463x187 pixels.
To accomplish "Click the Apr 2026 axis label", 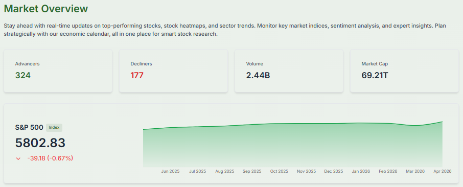I will point(443,171).
